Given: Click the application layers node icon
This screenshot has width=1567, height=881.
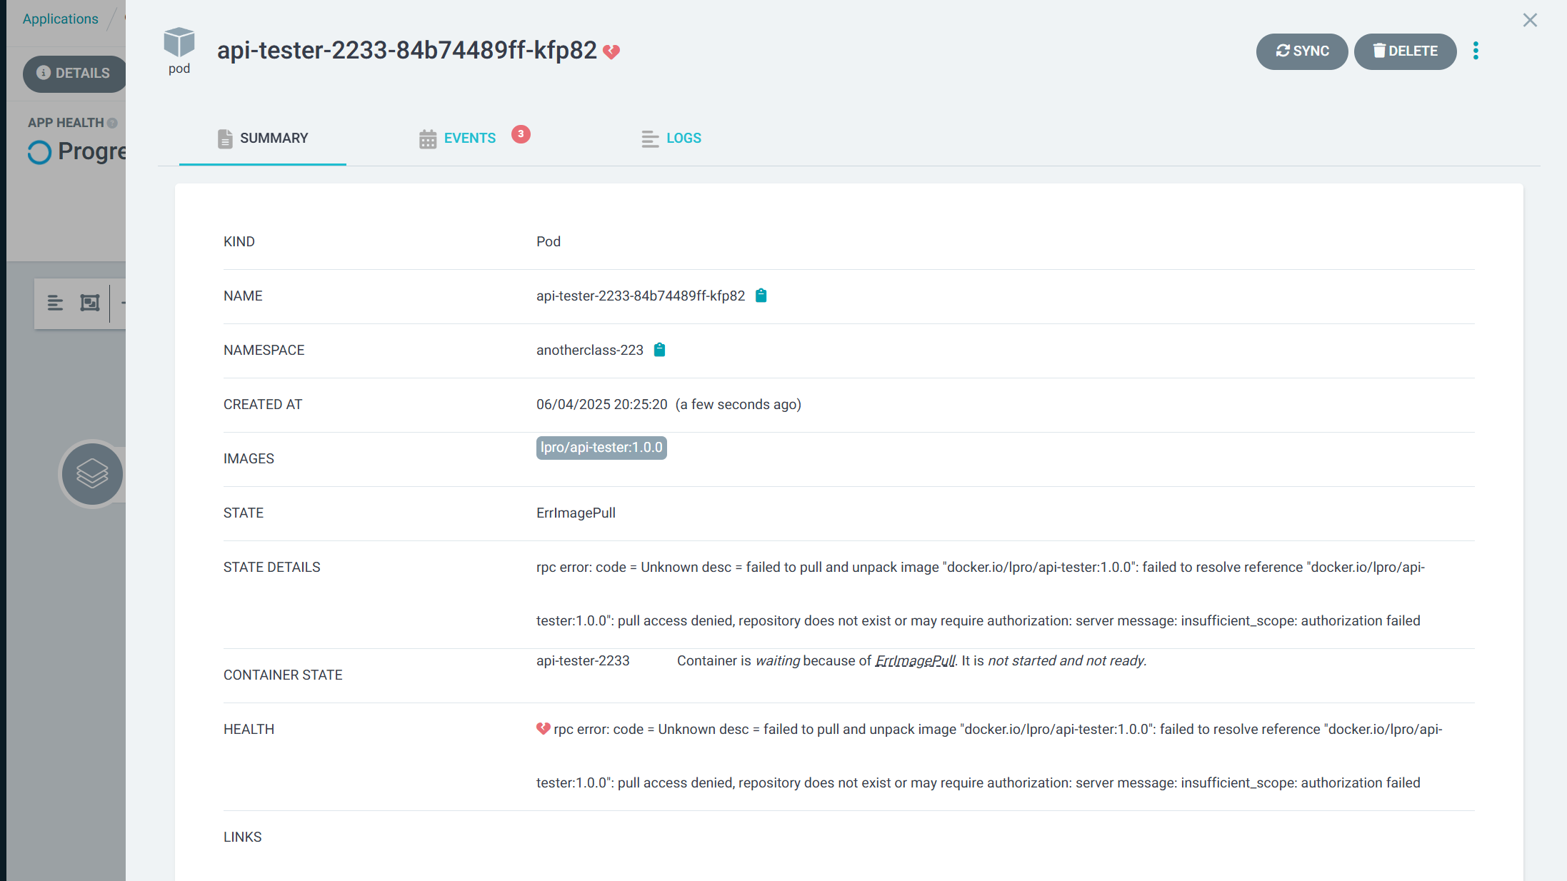Looking at the screenshot, I should point(92,473).
